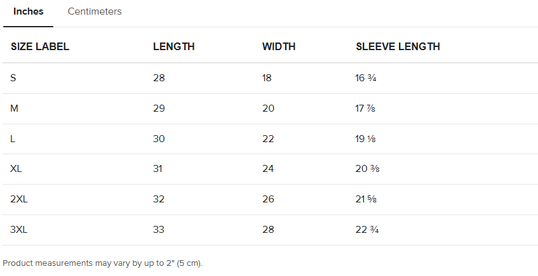Select the M size label cell

point(15,108)
